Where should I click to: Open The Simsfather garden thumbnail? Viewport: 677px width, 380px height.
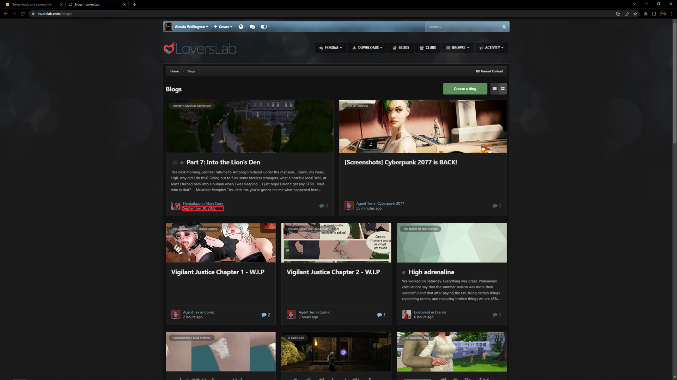click(x=452, y=352)
